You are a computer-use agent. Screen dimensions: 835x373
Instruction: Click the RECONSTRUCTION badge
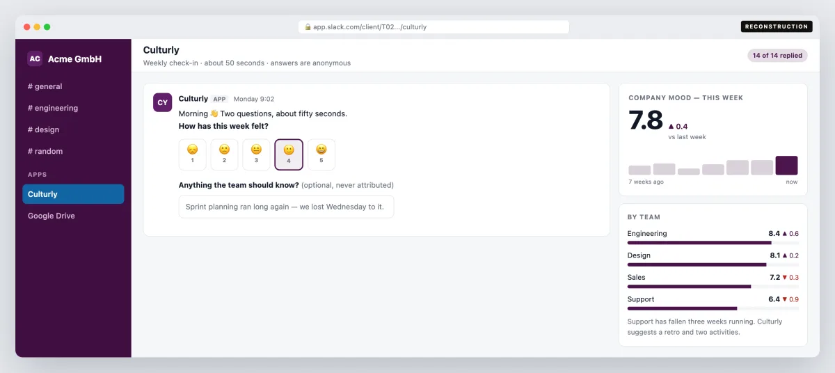pyautogui.click(x=777, y=26)
